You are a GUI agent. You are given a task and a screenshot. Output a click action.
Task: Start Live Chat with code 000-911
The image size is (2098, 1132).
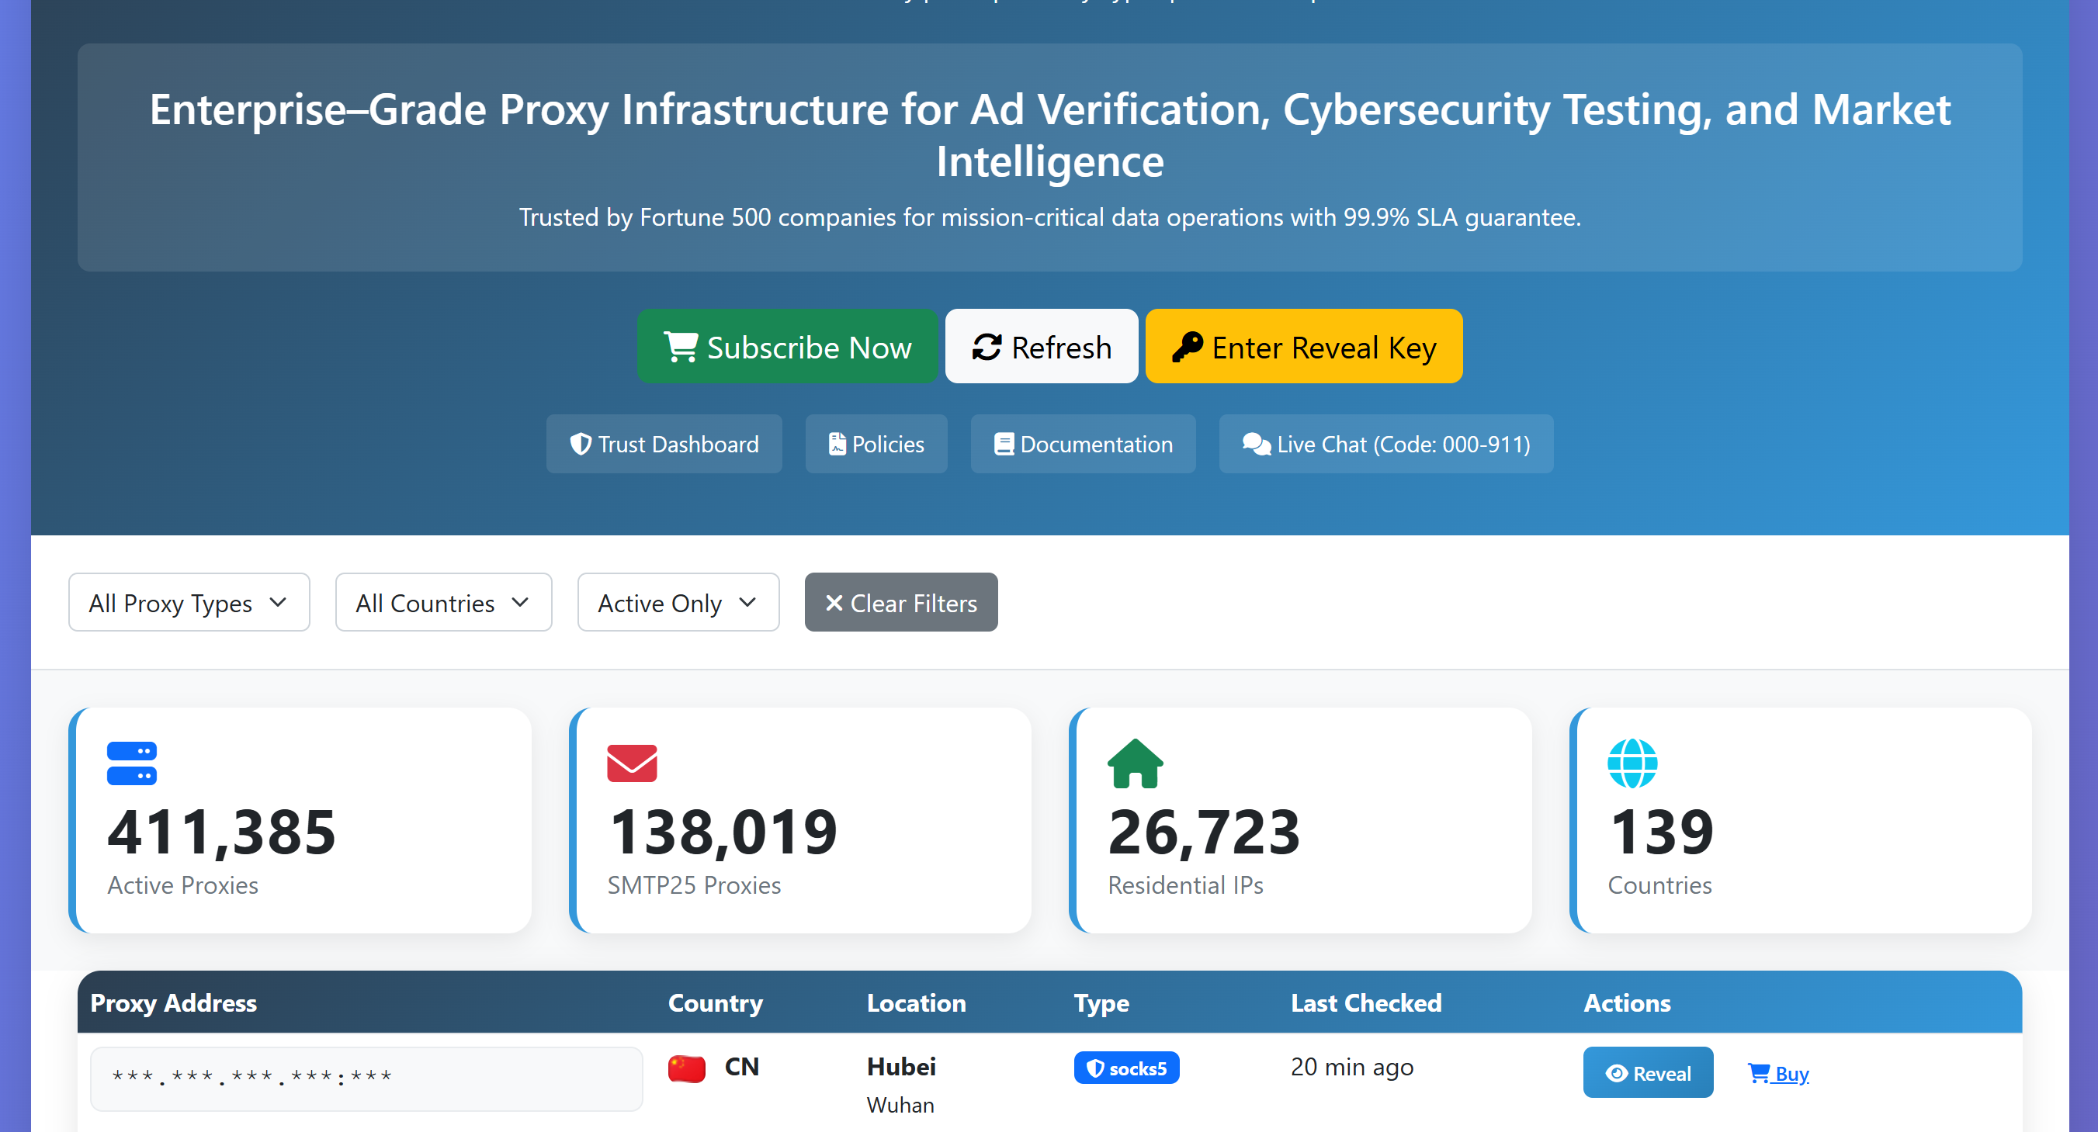(1385, 444)
